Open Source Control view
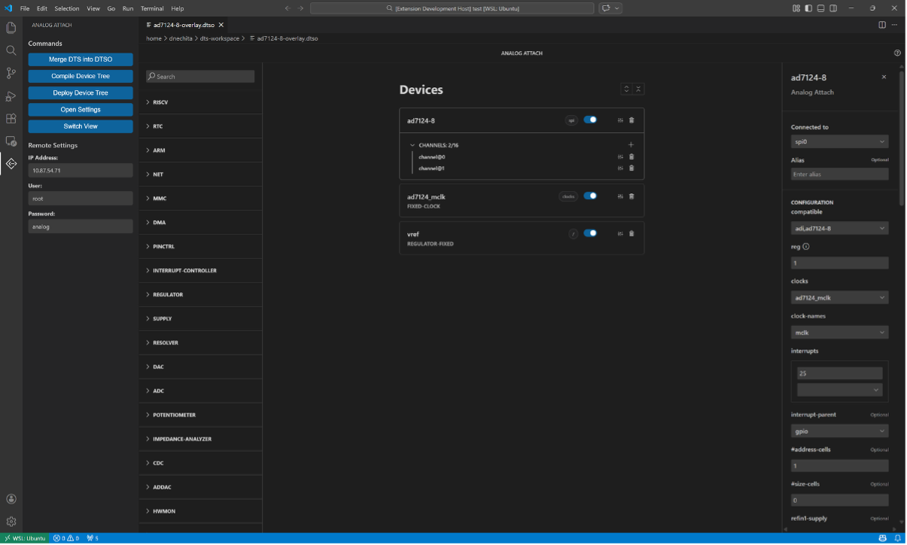907x545 pixels. [x=11, y=73]
